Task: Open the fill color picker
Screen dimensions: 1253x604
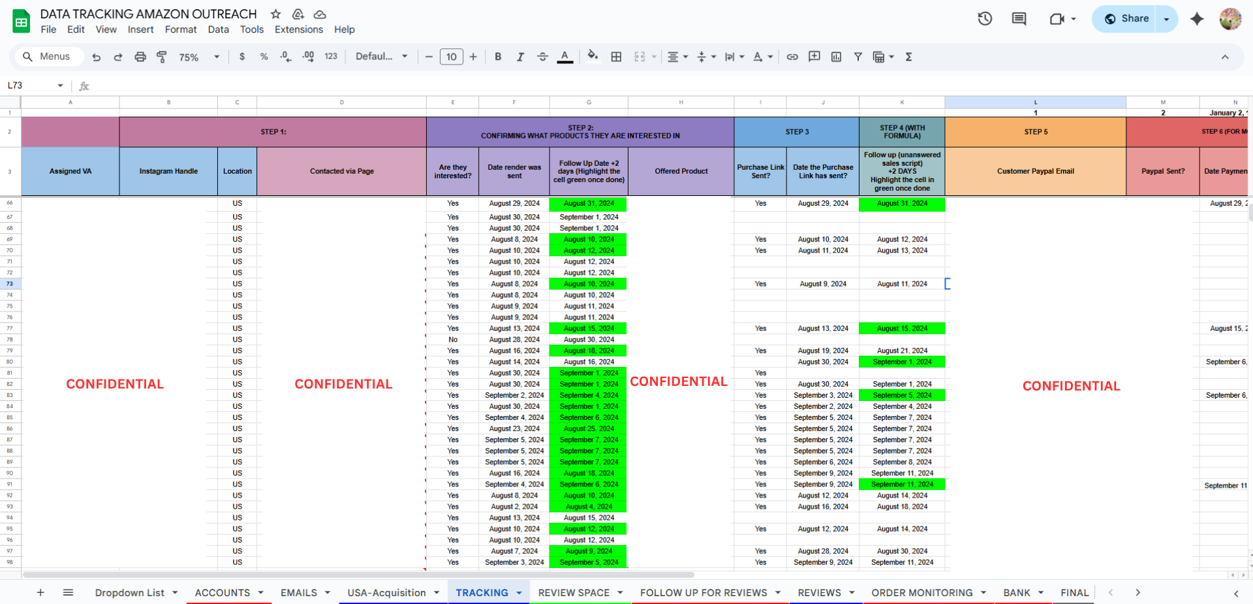Action: point(593,57)
